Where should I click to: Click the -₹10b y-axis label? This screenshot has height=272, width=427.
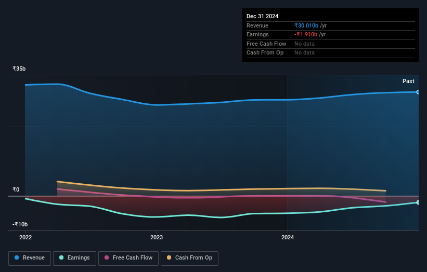tap(20, 224)
